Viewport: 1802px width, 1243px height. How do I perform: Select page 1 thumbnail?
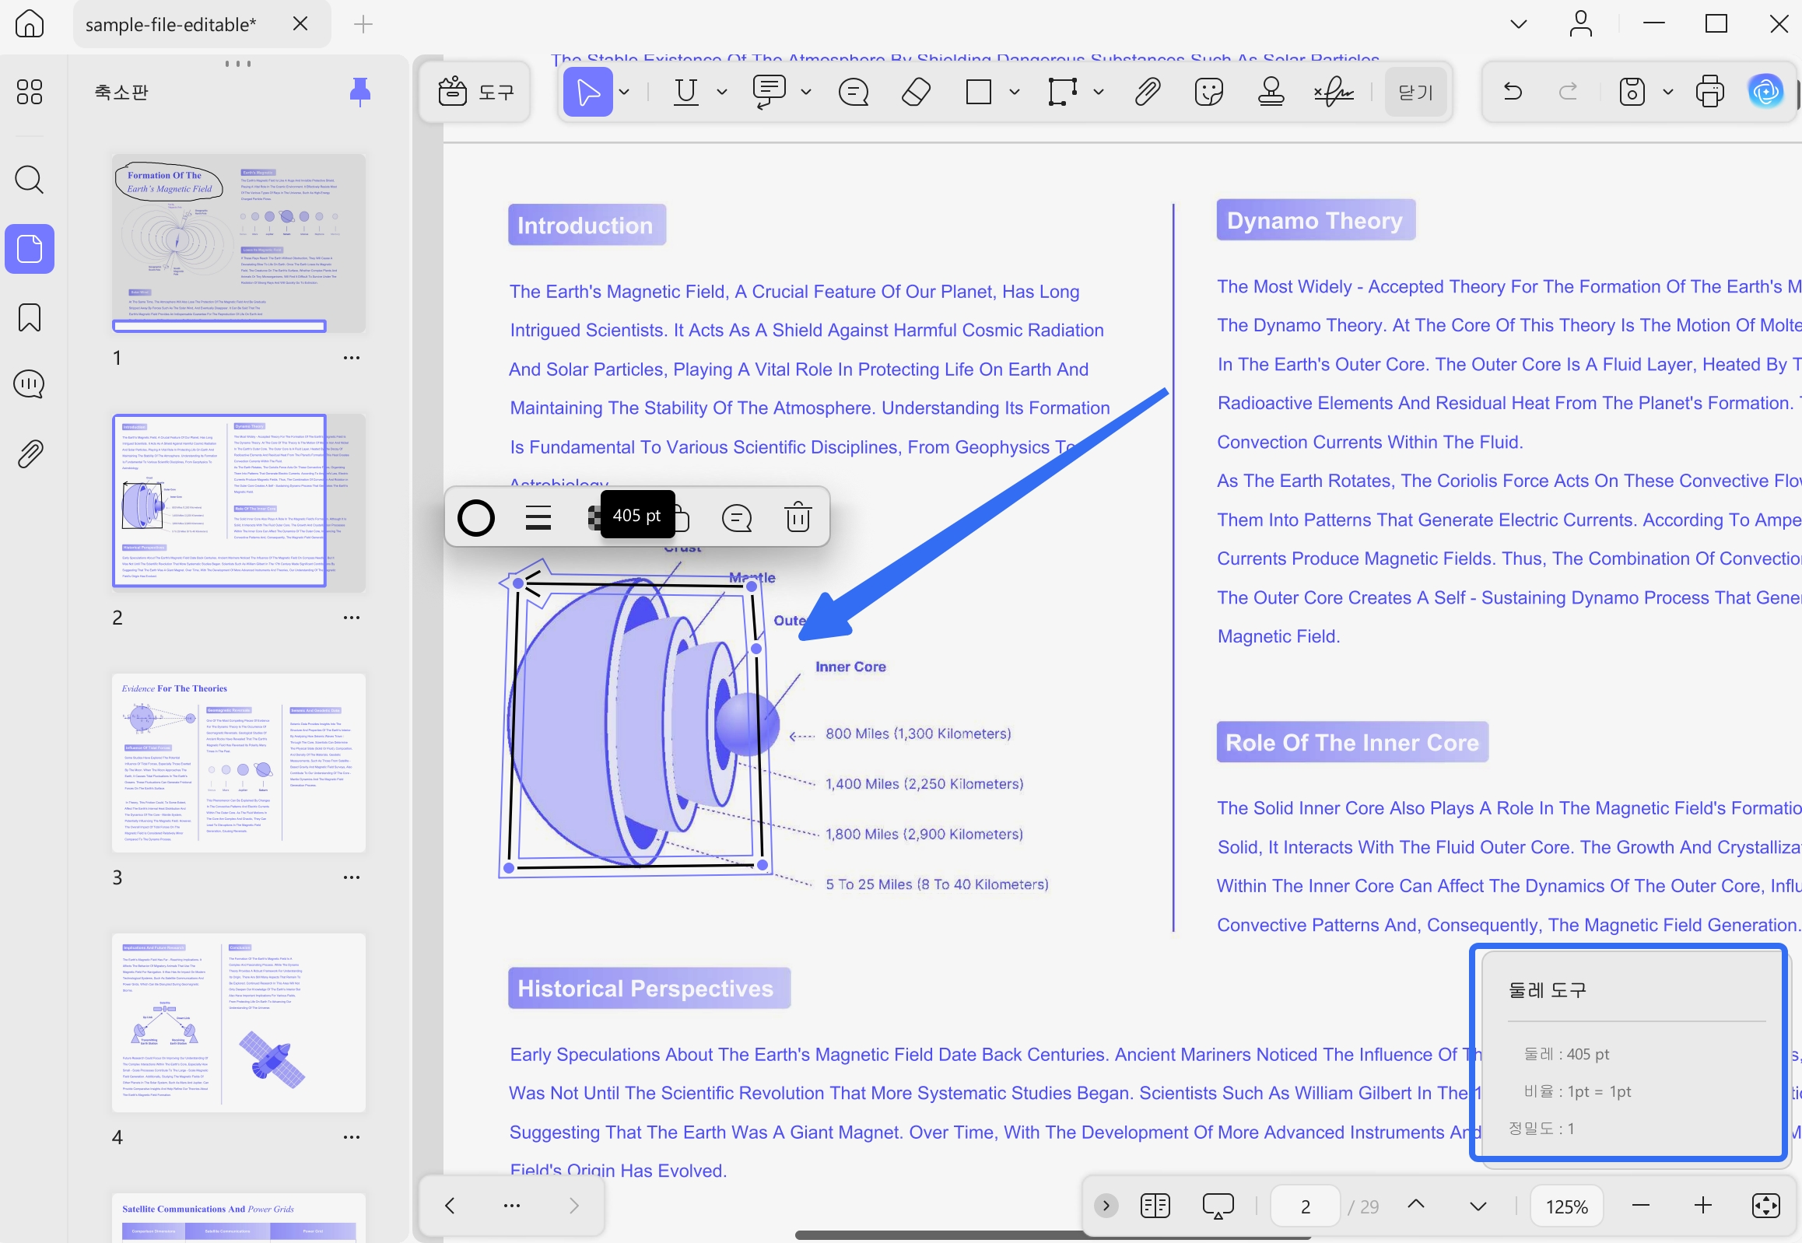tap(238, 243)
